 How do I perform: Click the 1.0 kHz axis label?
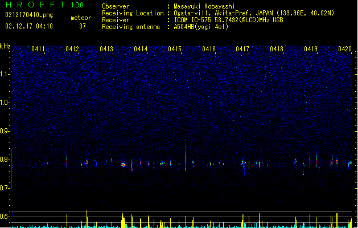click(5, 103)
